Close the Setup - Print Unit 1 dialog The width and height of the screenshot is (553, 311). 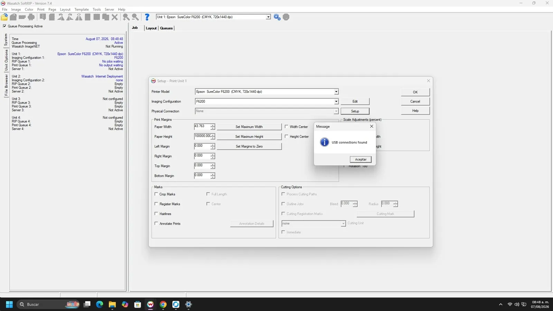coord(429,81)
